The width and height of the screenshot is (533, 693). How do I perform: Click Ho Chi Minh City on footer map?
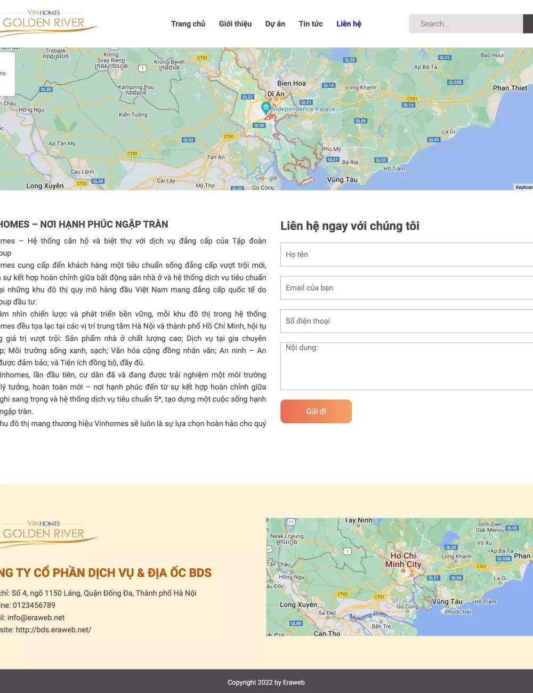pyautogui.click(x=403, y=560)
